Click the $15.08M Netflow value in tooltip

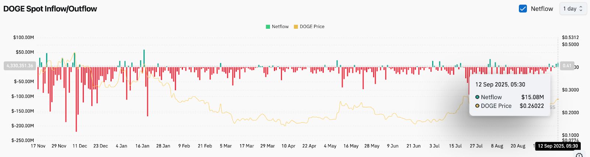click(532, 97)
